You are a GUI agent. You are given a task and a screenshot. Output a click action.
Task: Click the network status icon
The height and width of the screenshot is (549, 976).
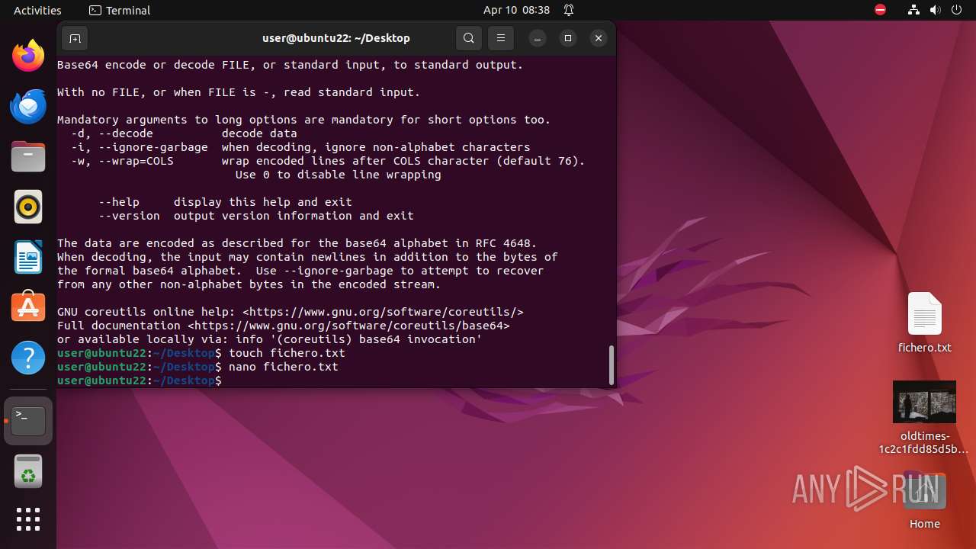(913, 10)
